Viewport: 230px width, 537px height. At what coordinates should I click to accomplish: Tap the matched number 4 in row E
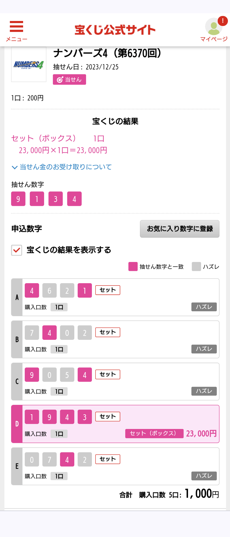click(x=67, y=459)
